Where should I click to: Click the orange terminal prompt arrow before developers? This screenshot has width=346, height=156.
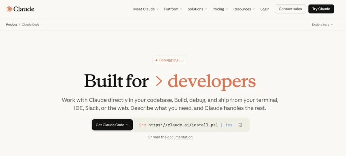(158, 81)
